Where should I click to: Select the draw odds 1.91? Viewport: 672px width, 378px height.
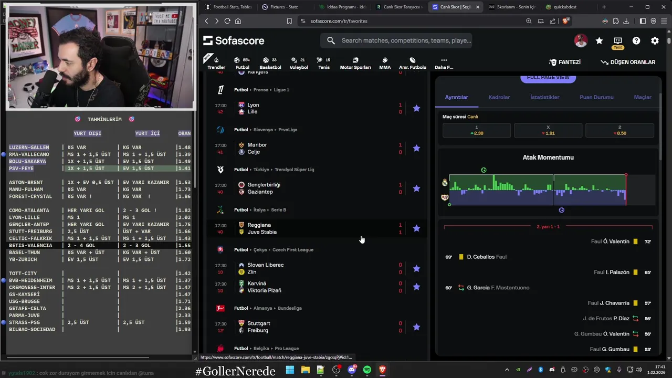point(548,130)
